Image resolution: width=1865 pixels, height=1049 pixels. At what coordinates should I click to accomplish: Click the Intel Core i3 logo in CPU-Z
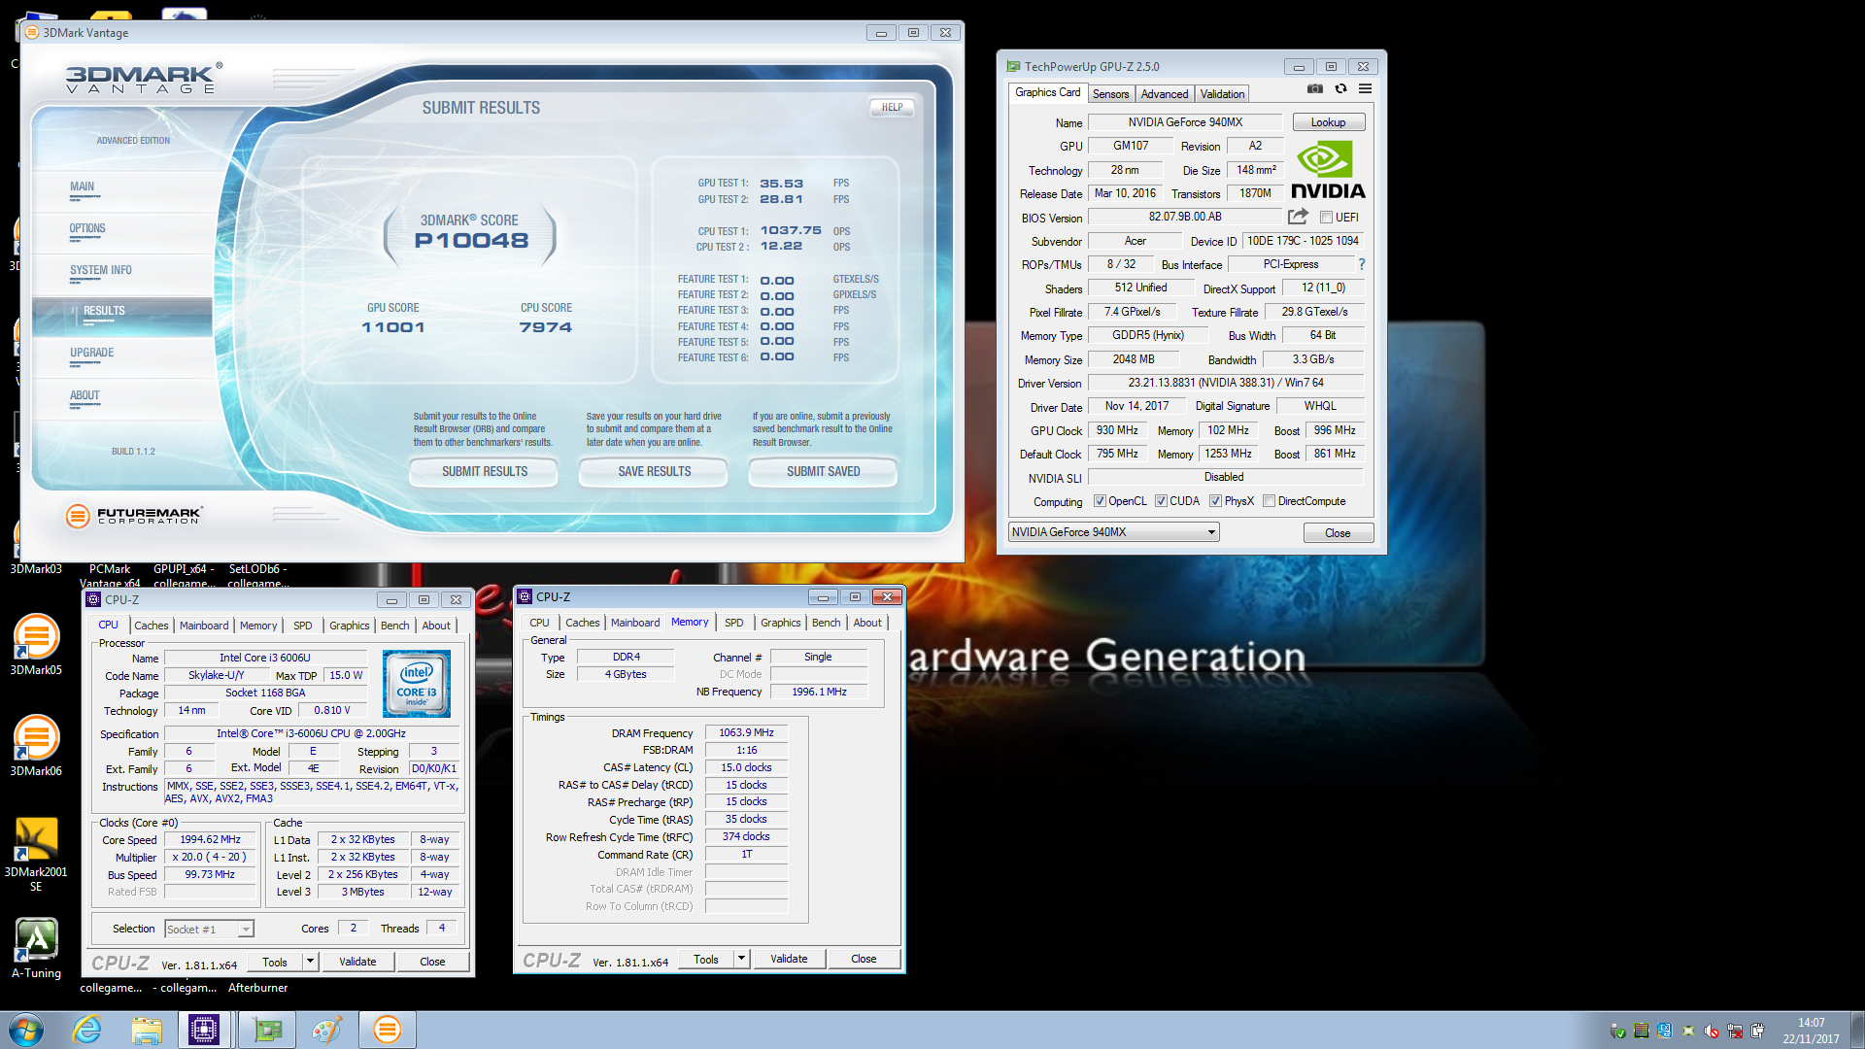point(417,684)
